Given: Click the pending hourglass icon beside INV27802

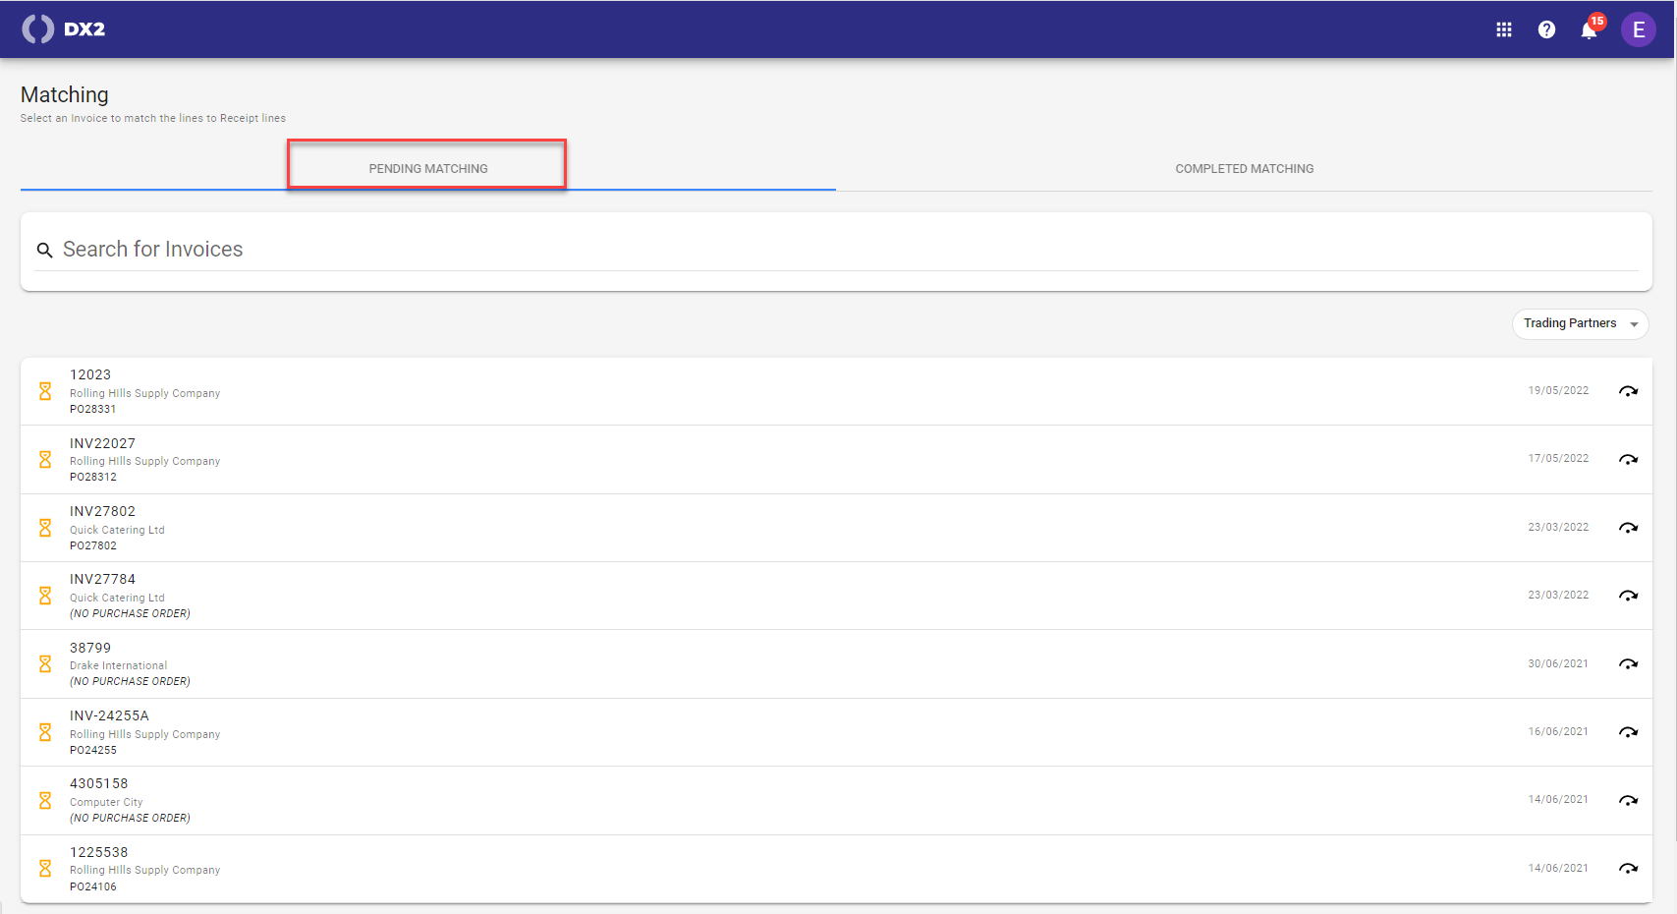Looking at the screenshot, I should (x=44, y=527).
